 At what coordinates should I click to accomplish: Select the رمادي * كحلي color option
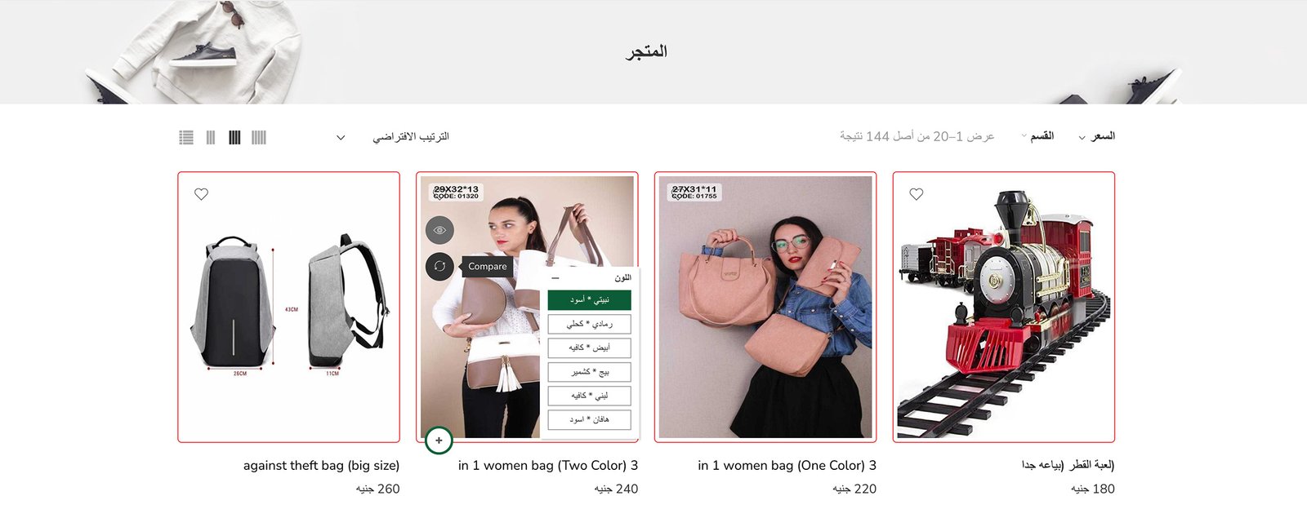coord(589,324)
